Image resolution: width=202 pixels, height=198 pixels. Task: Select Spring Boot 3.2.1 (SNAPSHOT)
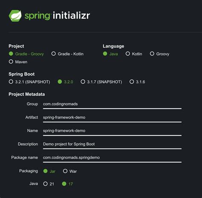pos(29,82)
